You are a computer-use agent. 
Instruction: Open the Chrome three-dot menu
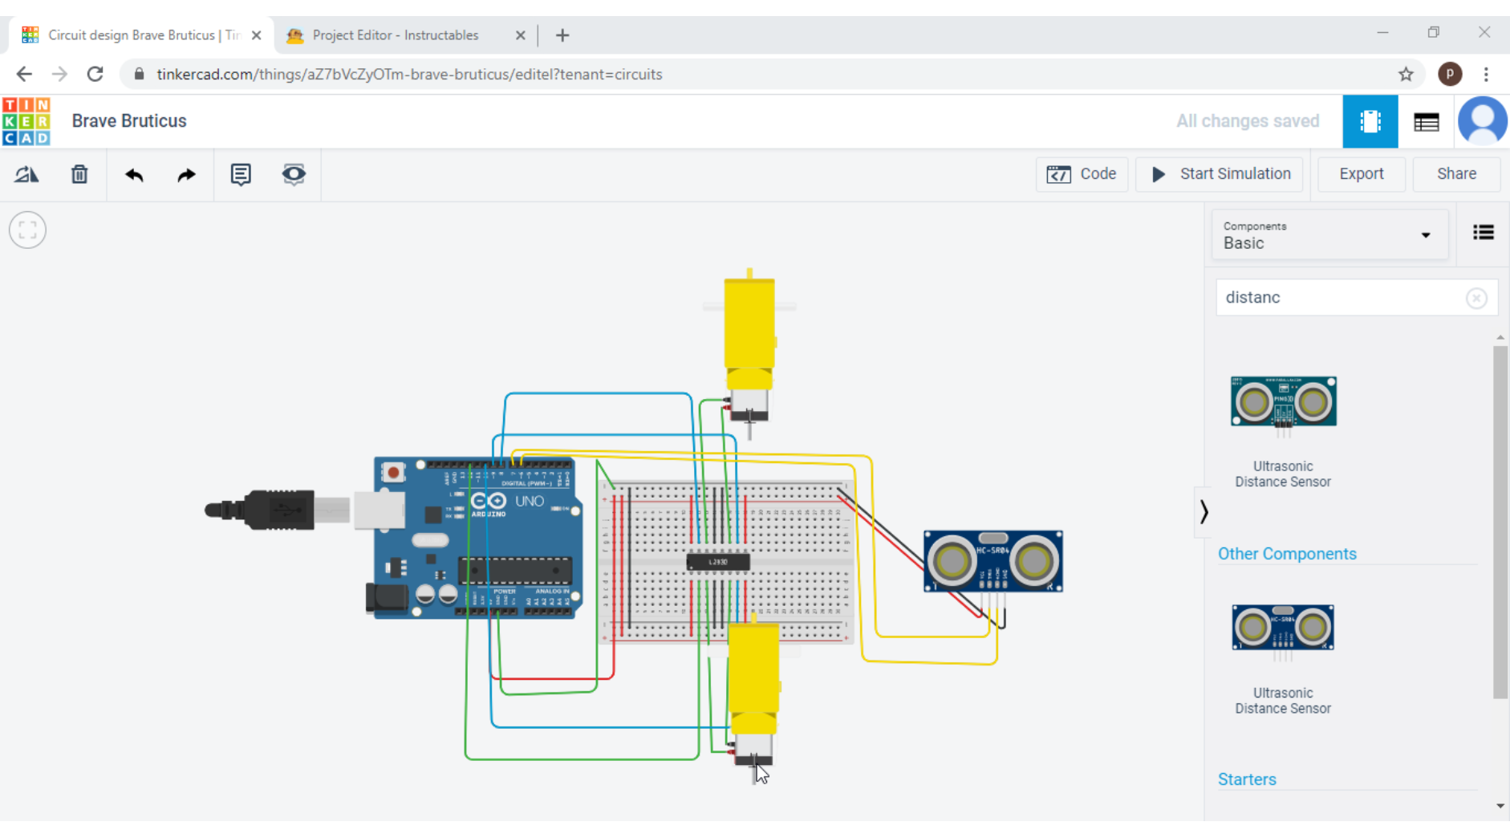[x=1486, y=74]
